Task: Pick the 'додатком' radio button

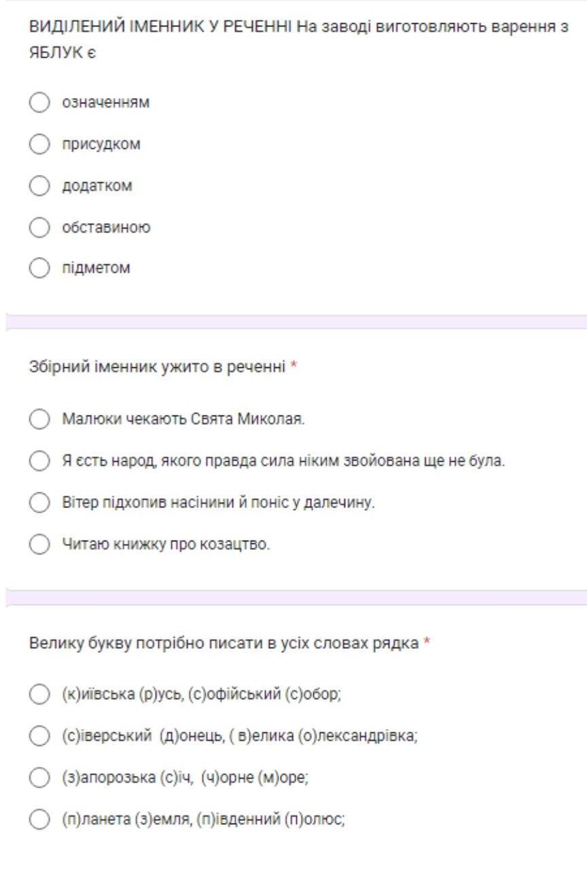Action: (40, 186)
